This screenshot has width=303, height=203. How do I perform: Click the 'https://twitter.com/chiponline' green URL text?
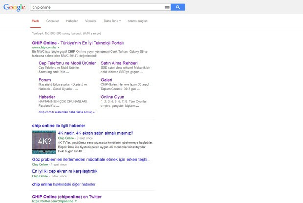click(53, 201)
